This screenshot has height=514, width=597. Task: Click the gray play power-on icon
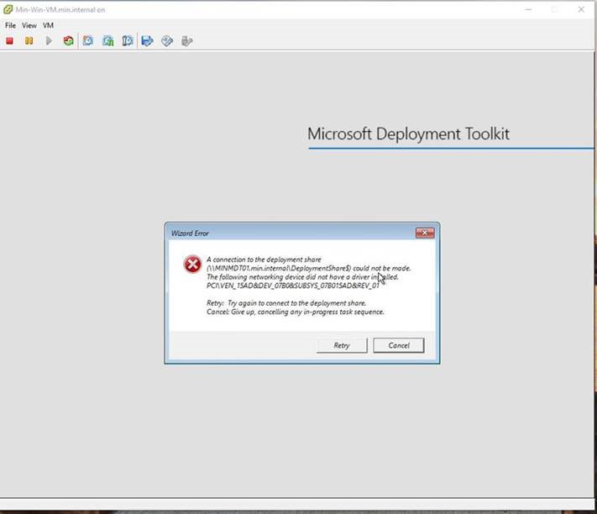(49, 41)
